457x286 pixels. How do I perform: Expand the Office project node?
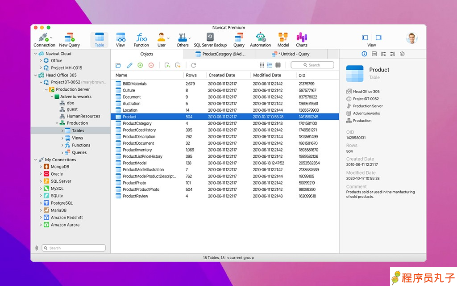coord(41,61)
